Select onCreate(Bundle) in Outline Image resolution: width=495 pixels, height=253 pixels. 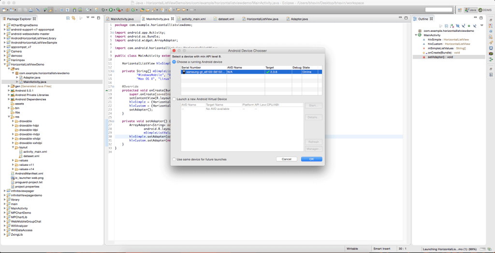(444, 53)
